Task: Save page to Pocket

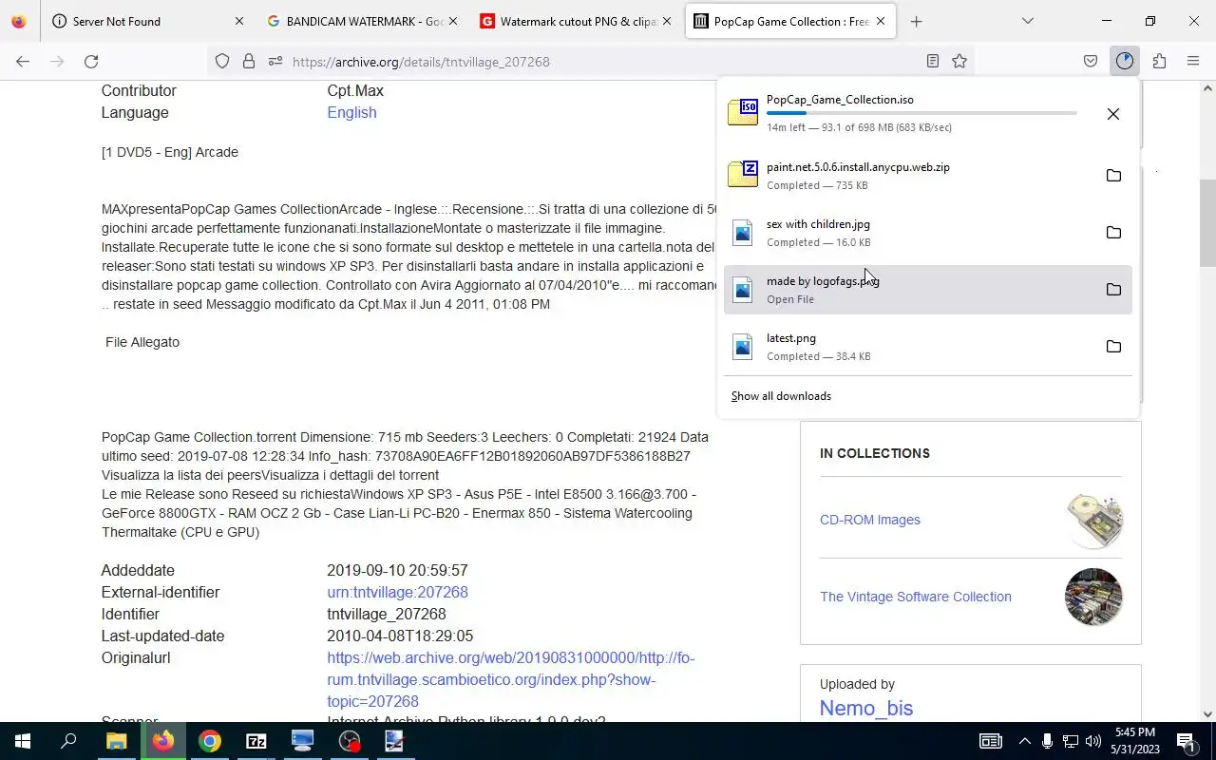Action: pyautogui.click(x=1091, y=61)
